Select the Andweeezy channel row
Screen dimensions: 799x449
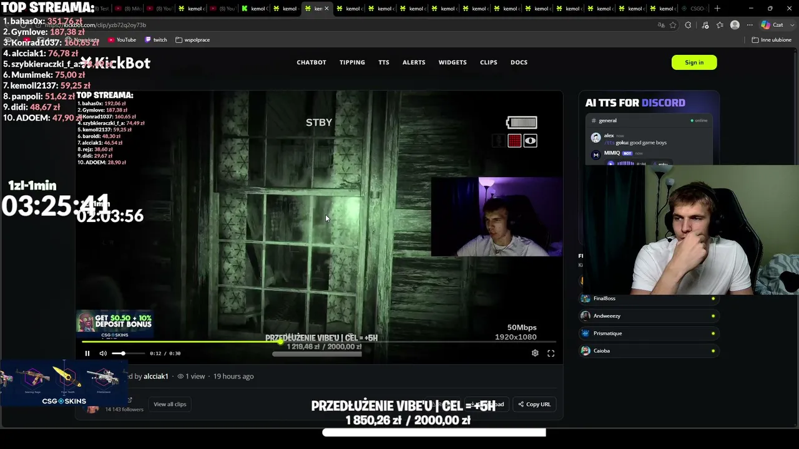[x=649, y=316]
